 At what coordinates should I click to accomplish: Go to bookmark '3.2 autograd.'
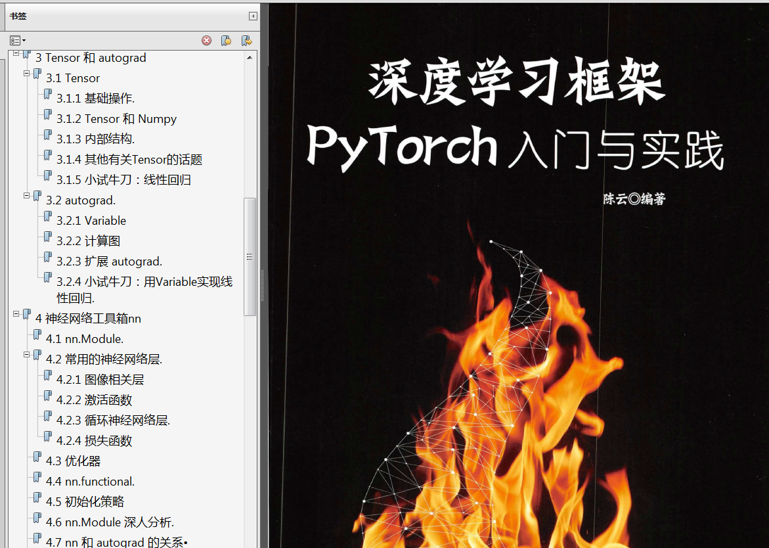click(81, 200)
